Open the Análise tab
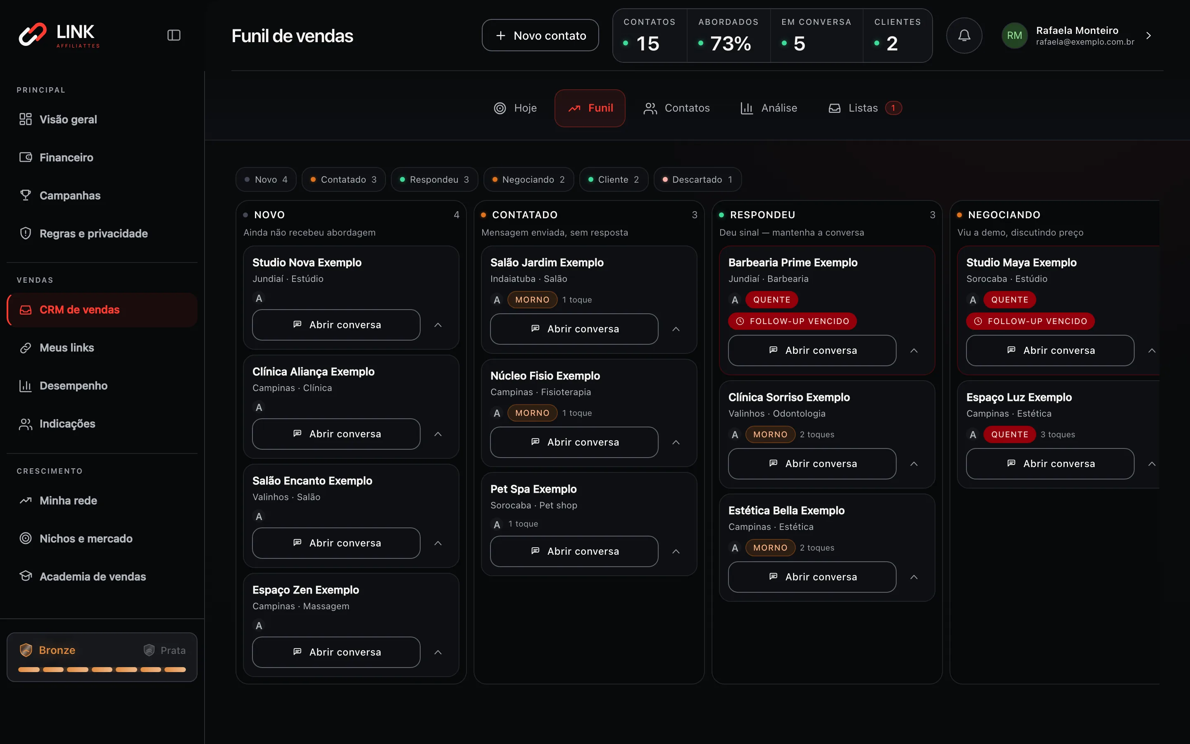Viewport: 1190px width, 744px height. (769, 108)
